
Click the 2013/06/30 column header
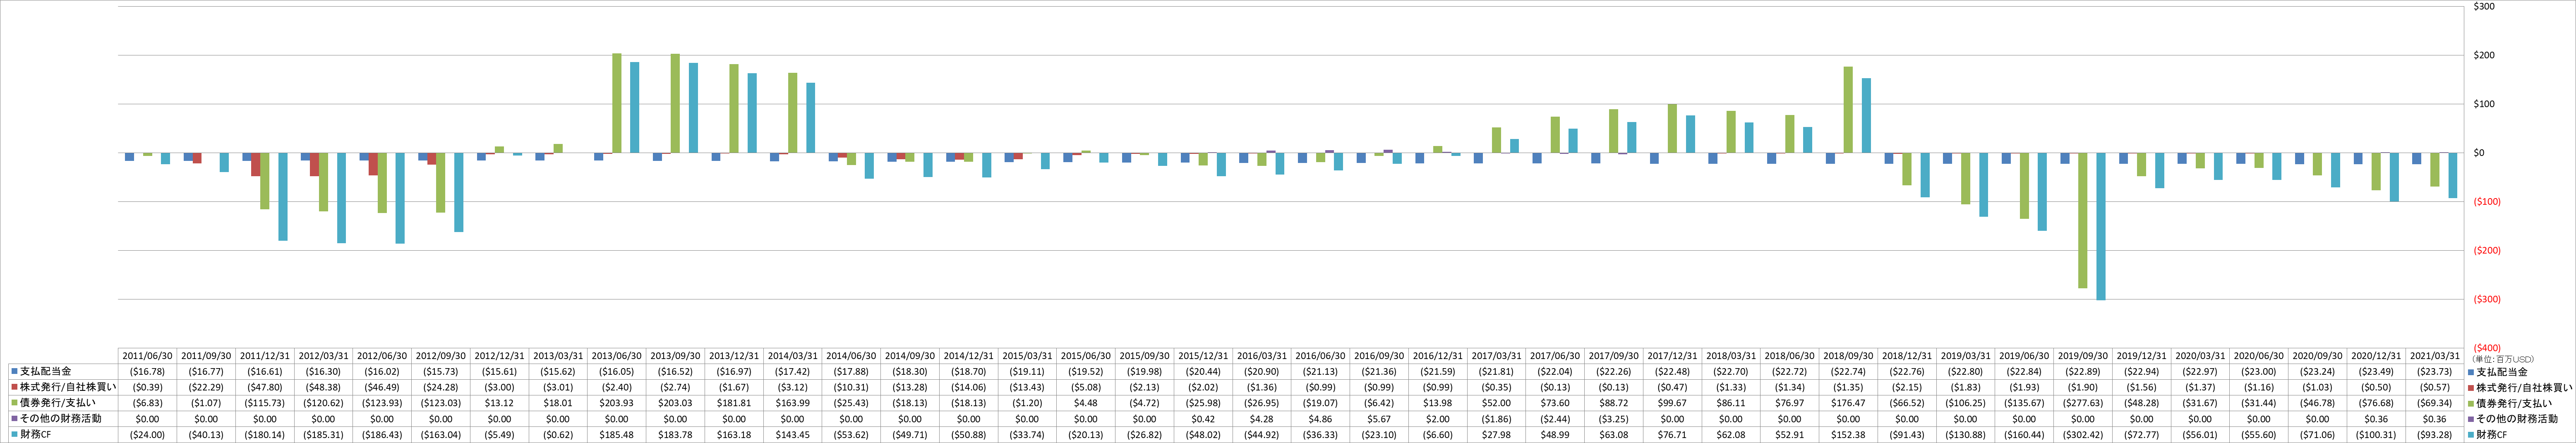[x=617, y=356]
